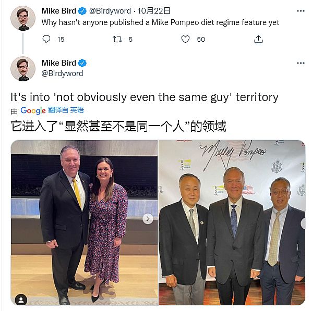Click the verified badge on the second tweet
This screenshot has height=311, width=312.
82,63
